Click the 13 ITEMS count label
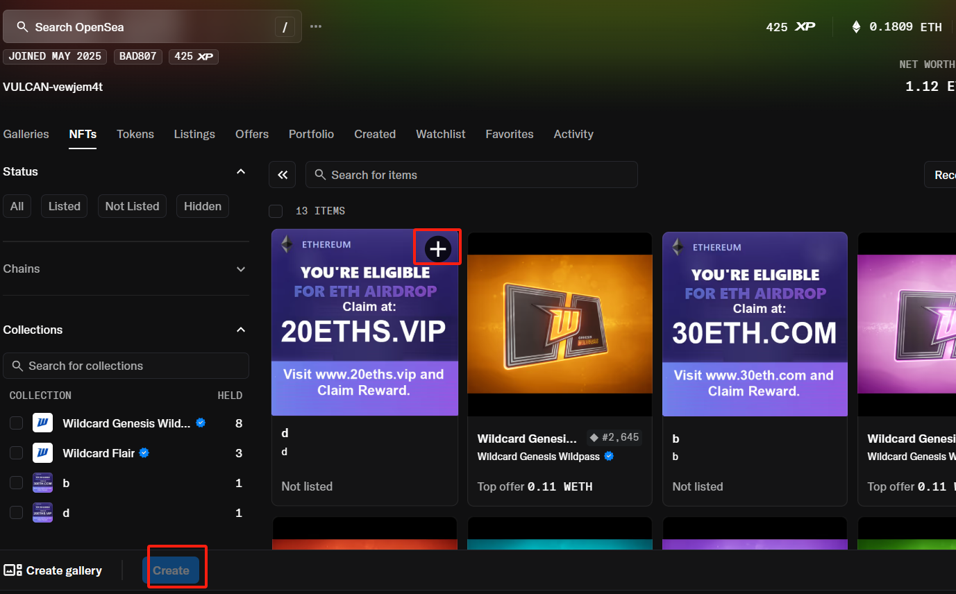The width and height of the screenshot is (956, 594). [320, 211]
